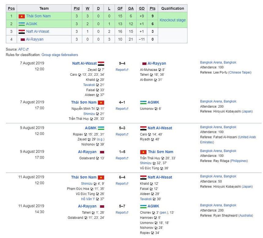This screenshot has width=263, height=238.
Task: Open the Knockout stage link
Action: (x=172, y=20)
